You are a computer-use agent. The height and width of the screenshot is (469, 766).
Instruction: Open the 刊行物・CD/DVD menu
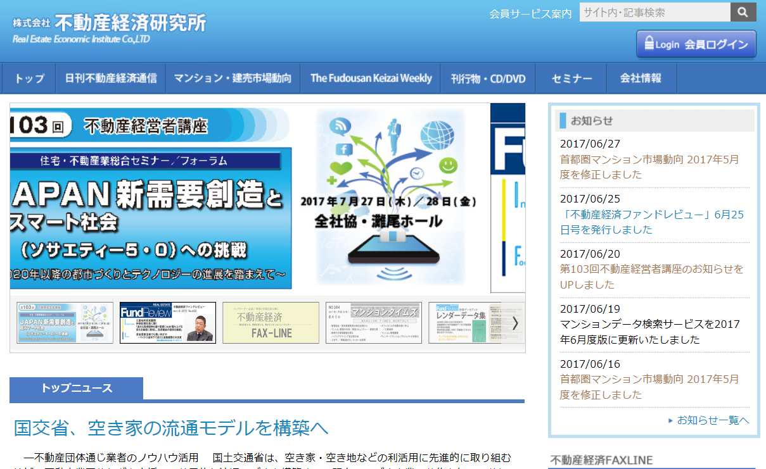pos(488,78)
